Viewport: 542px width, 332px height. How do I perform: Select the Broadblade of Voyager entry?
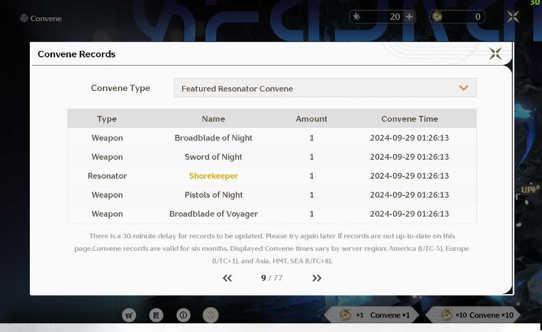tap(213, 214)
